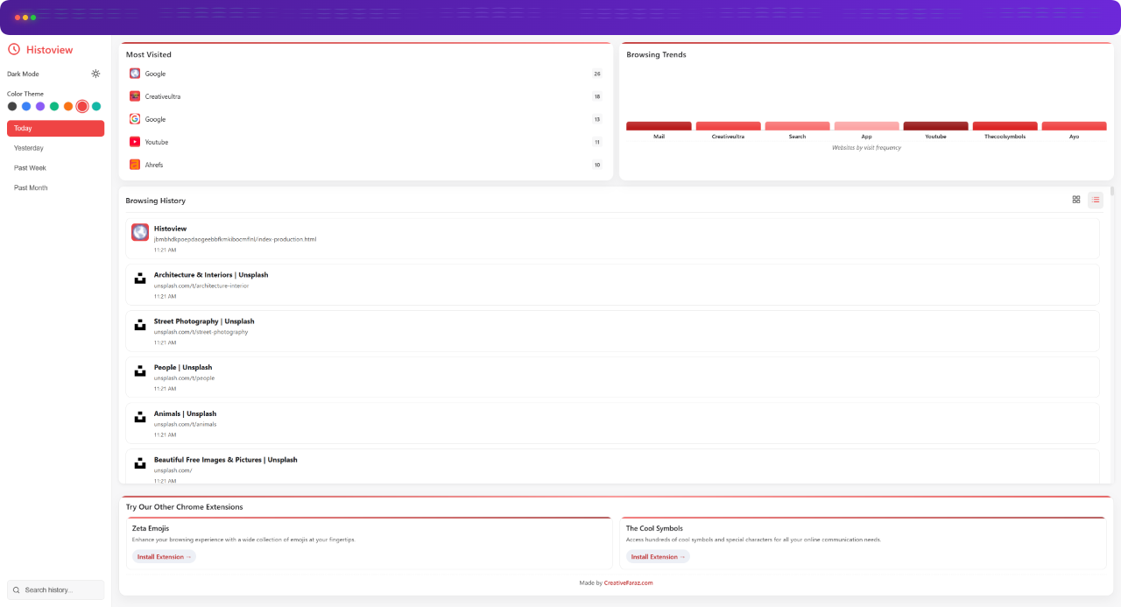Open the Histoview history entry
The image size is (1121, 607).
click(612, 238)
